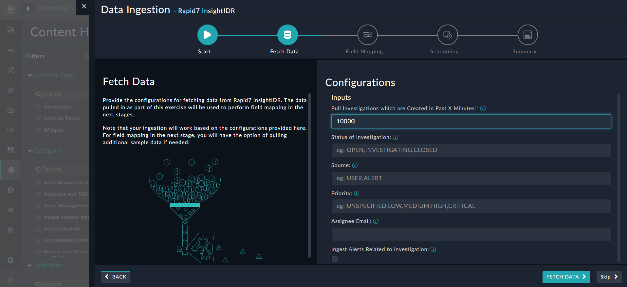Image resolution: width=627 pixels, height=287 pixels.
Task: Click the Field Mapping step icon
Action: coord(367,35)
